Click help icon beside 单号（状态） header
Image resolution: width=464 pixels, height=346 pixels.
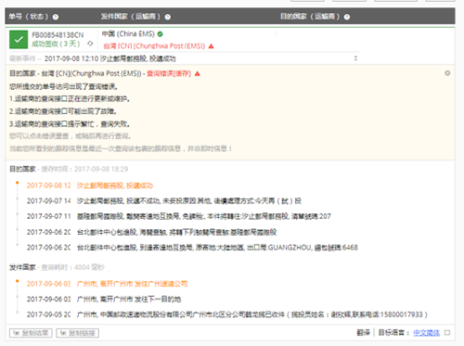pyautogui.click(x=56, y=17)
